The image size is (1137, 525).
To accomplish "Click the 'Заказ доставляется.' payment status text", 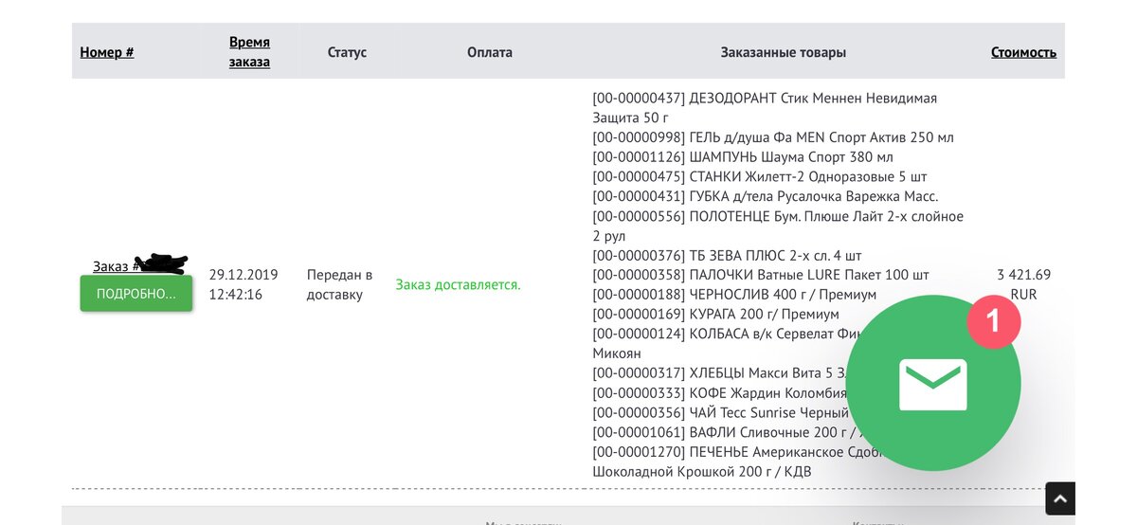I will coord(458,284).
